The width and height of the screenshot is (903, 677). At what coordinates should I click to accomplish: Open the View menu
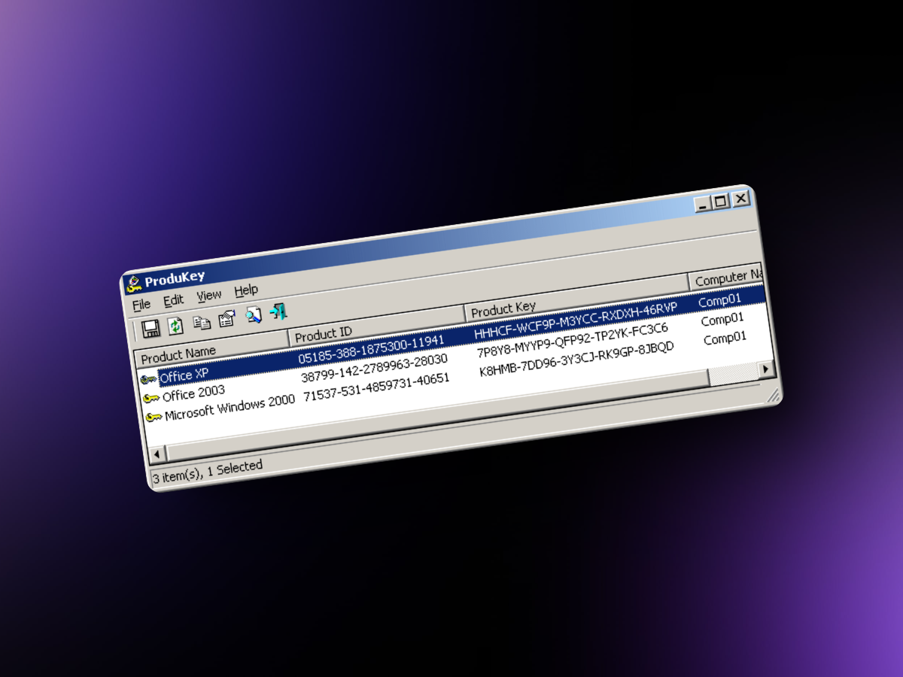[x=209, y=296]
